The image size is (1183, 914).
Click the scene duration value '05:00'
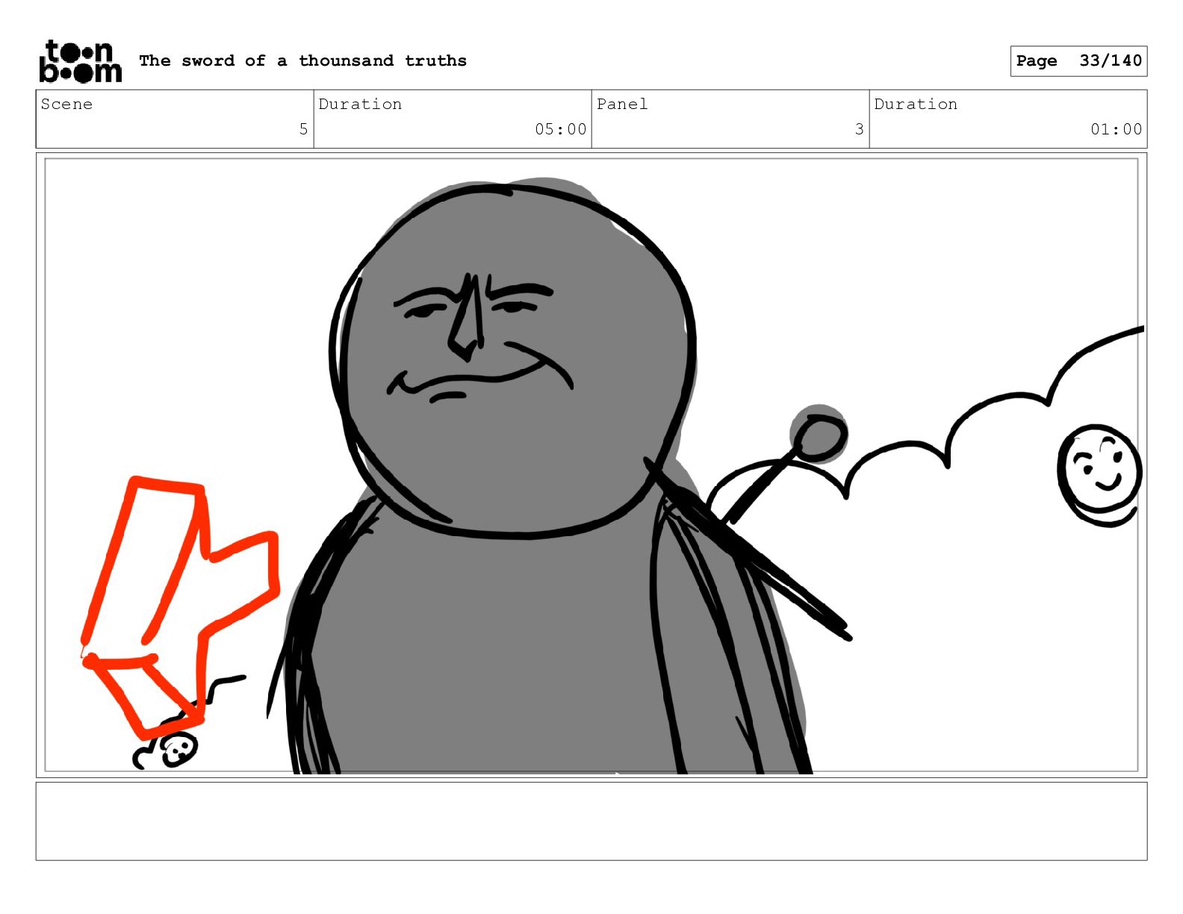pyautogui.click(x=560, y=129)
